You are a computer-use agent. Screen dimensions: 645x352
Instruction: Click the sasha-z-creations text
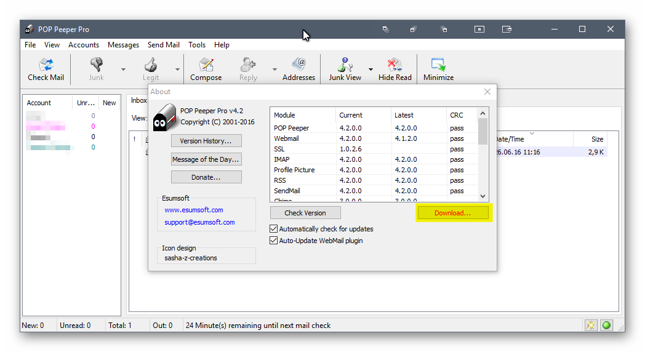pyautogui.click(x=190, y=258)
